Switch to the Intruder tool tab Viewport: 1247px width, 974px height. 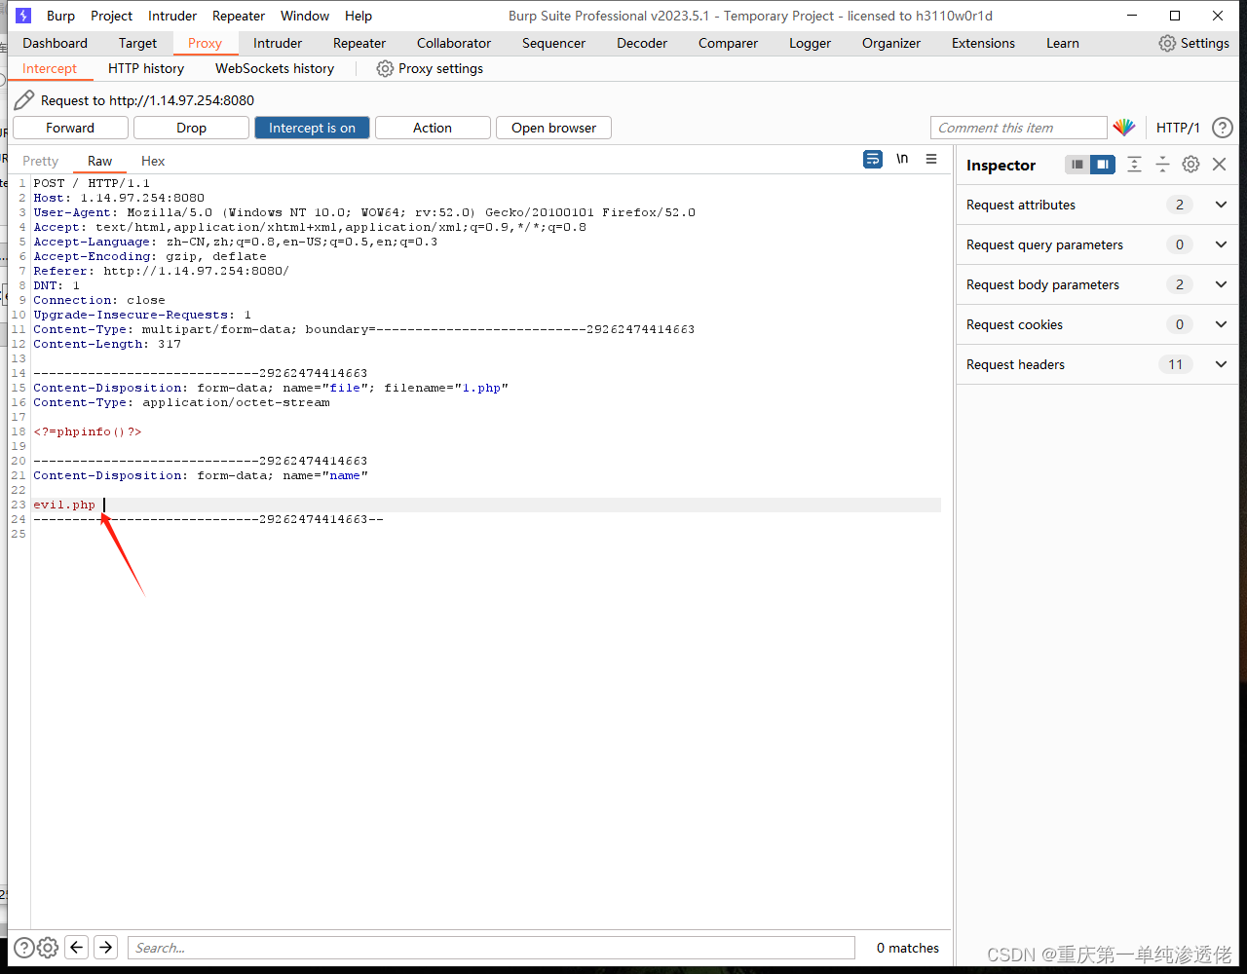278,43
